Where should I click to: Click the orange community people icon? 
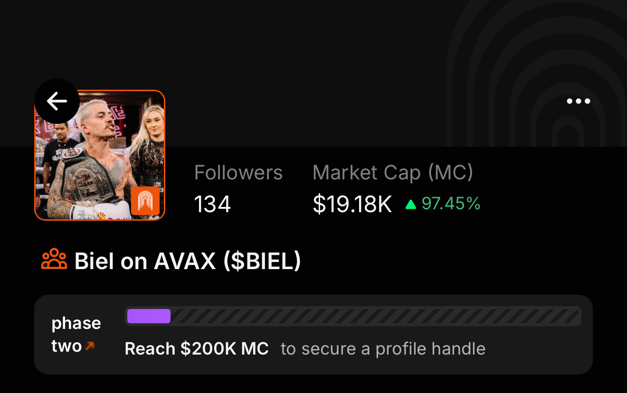click(x=54, y=260)
